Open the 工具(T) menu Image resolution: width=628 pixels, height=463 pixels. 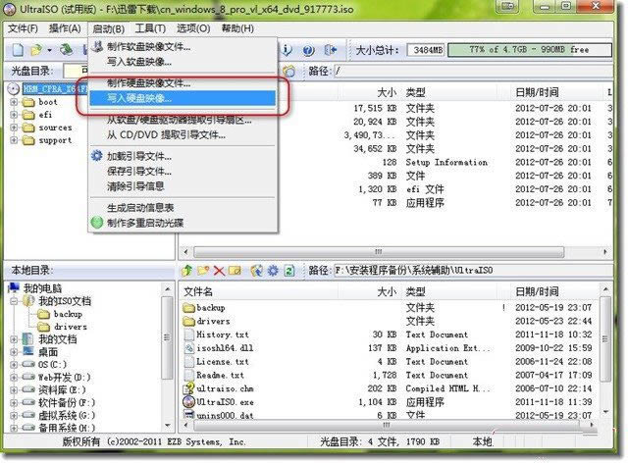click(150, 28)
